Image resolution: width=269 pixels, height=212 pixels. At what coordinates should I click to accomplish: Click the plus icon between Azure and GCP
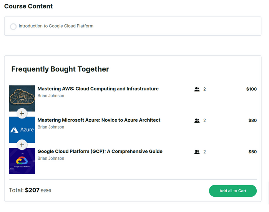click(22, 145)
